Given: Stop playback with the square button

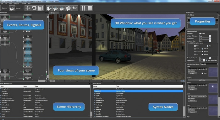Looking at the screenshot, I should (90, 8).
